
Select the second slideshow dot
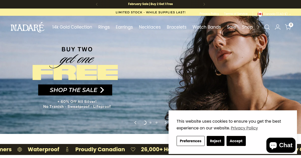click(x=150, y=123)
